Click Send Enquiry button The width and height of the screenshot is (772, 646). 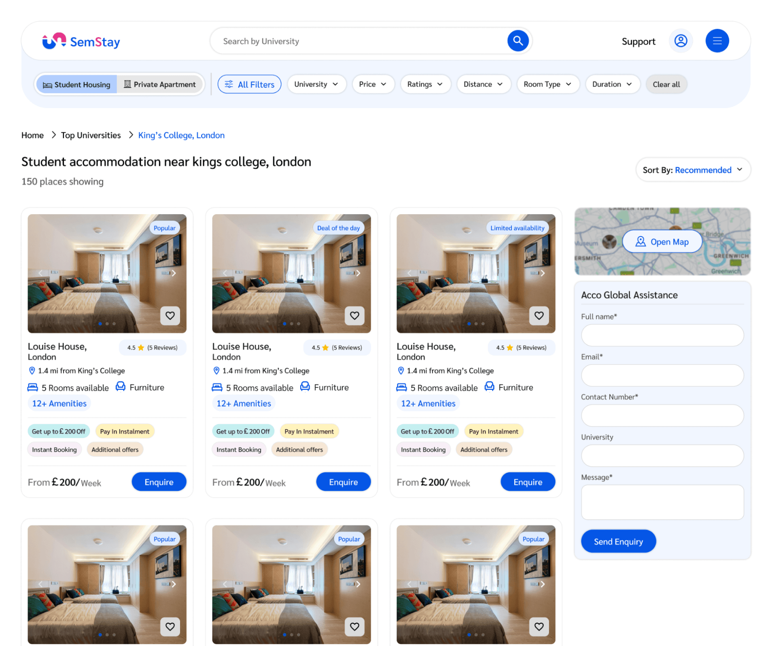[618, 541]
